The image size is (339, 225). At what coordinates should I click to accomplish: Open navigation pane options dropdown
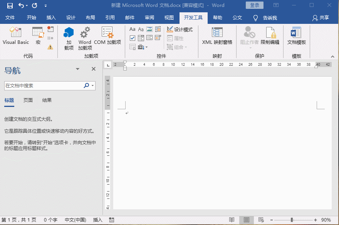[77, 69]
